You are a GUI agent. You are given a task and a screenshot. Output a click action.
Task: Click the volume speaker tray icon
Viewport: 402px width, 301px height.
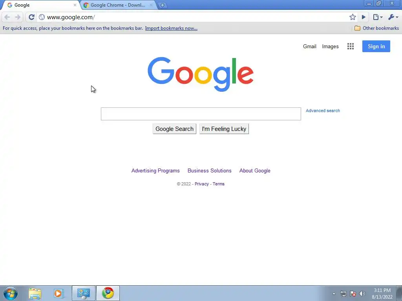pyautogui.click(x=362, y=294)
